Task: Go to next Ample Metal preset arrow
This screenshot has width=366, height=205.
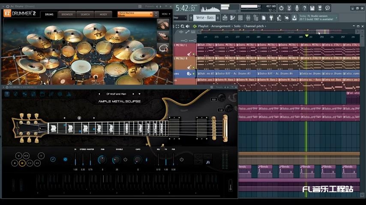Action: coord(133,94)
